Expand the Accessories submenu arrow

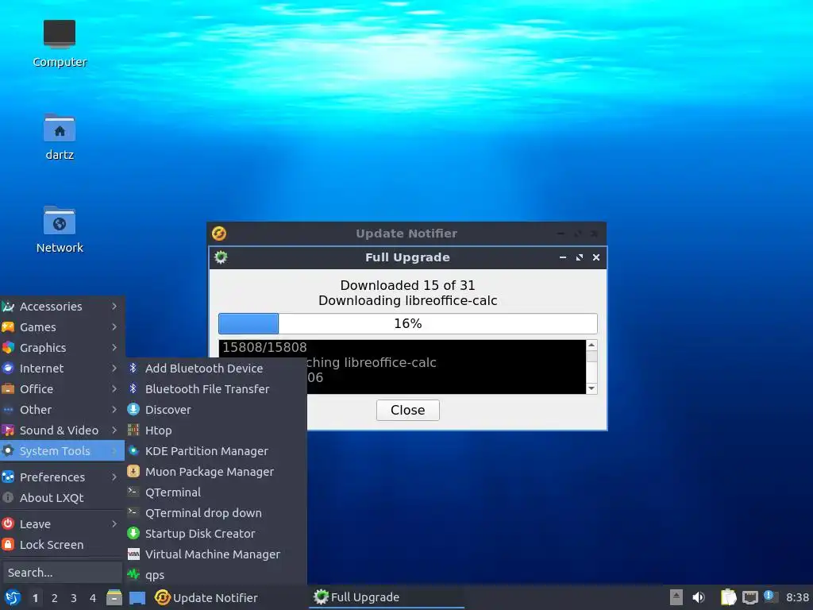(114, 307)
